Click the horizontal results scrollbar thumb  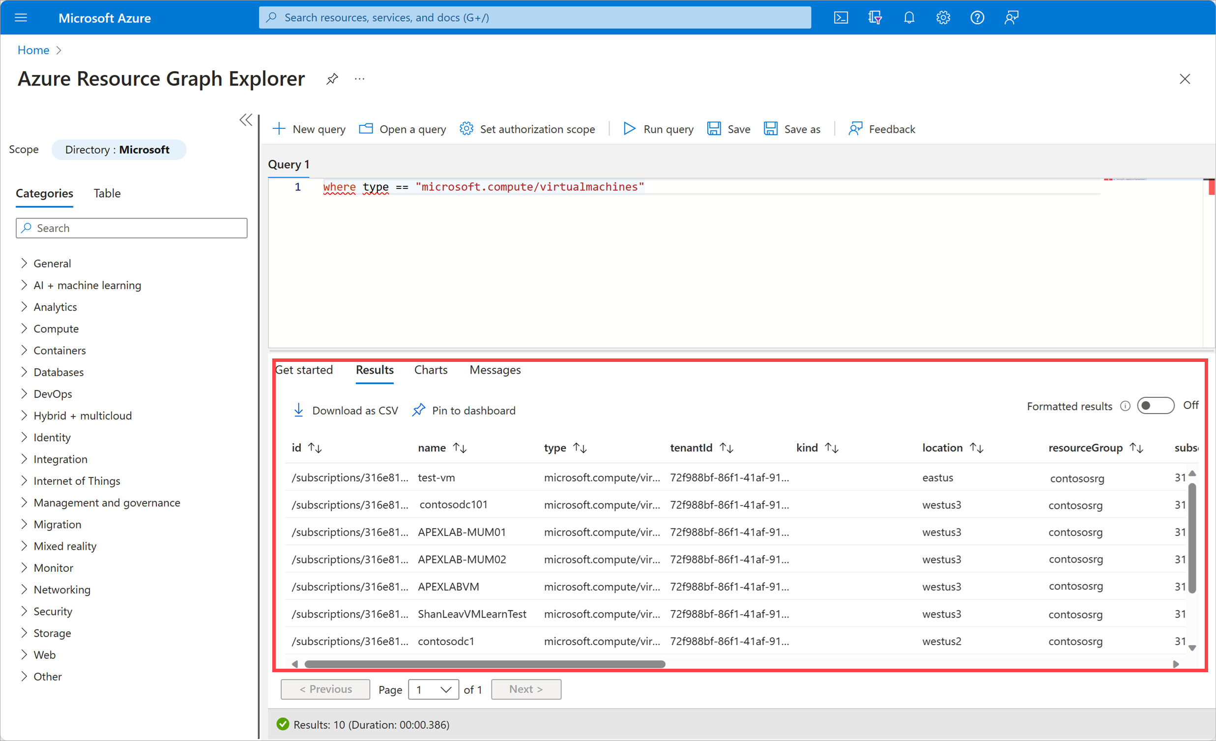(485, 664)
